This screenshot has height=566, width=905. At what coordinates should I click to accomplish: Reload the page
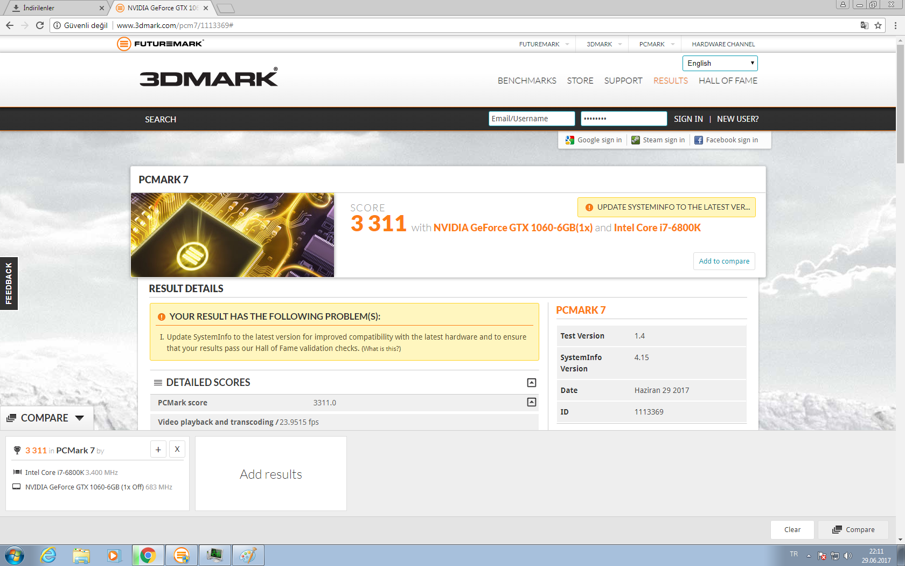40,25
